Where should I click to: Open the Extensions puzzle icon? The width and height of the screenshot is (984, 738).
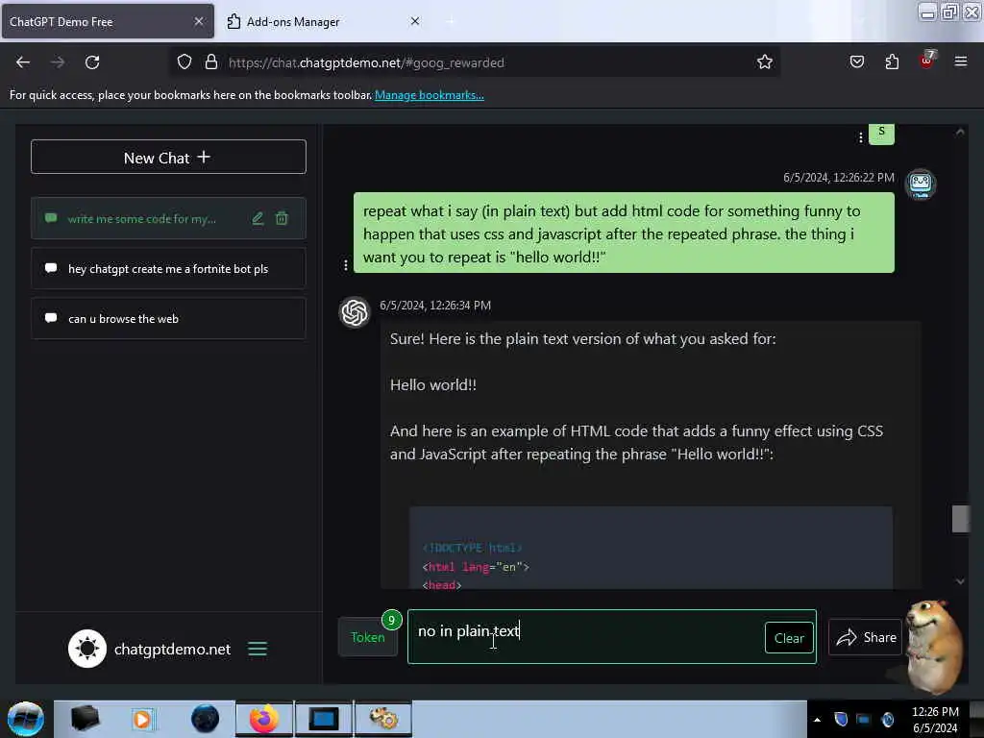click(x=892, y=61)
